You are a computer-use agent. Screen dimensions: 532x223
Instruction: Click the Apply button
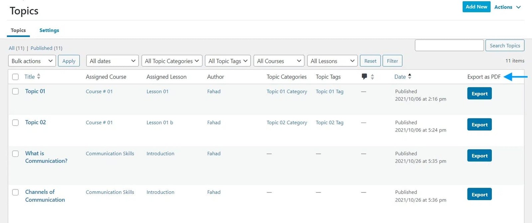coord(69,61)
